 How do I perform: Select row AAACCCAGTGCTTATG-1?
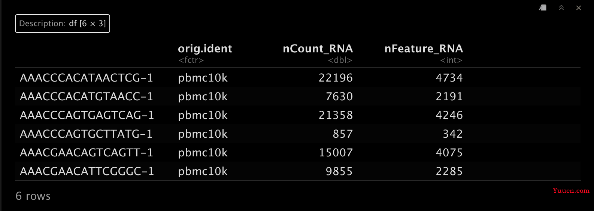pyautogui.click(x=298, y=134)
